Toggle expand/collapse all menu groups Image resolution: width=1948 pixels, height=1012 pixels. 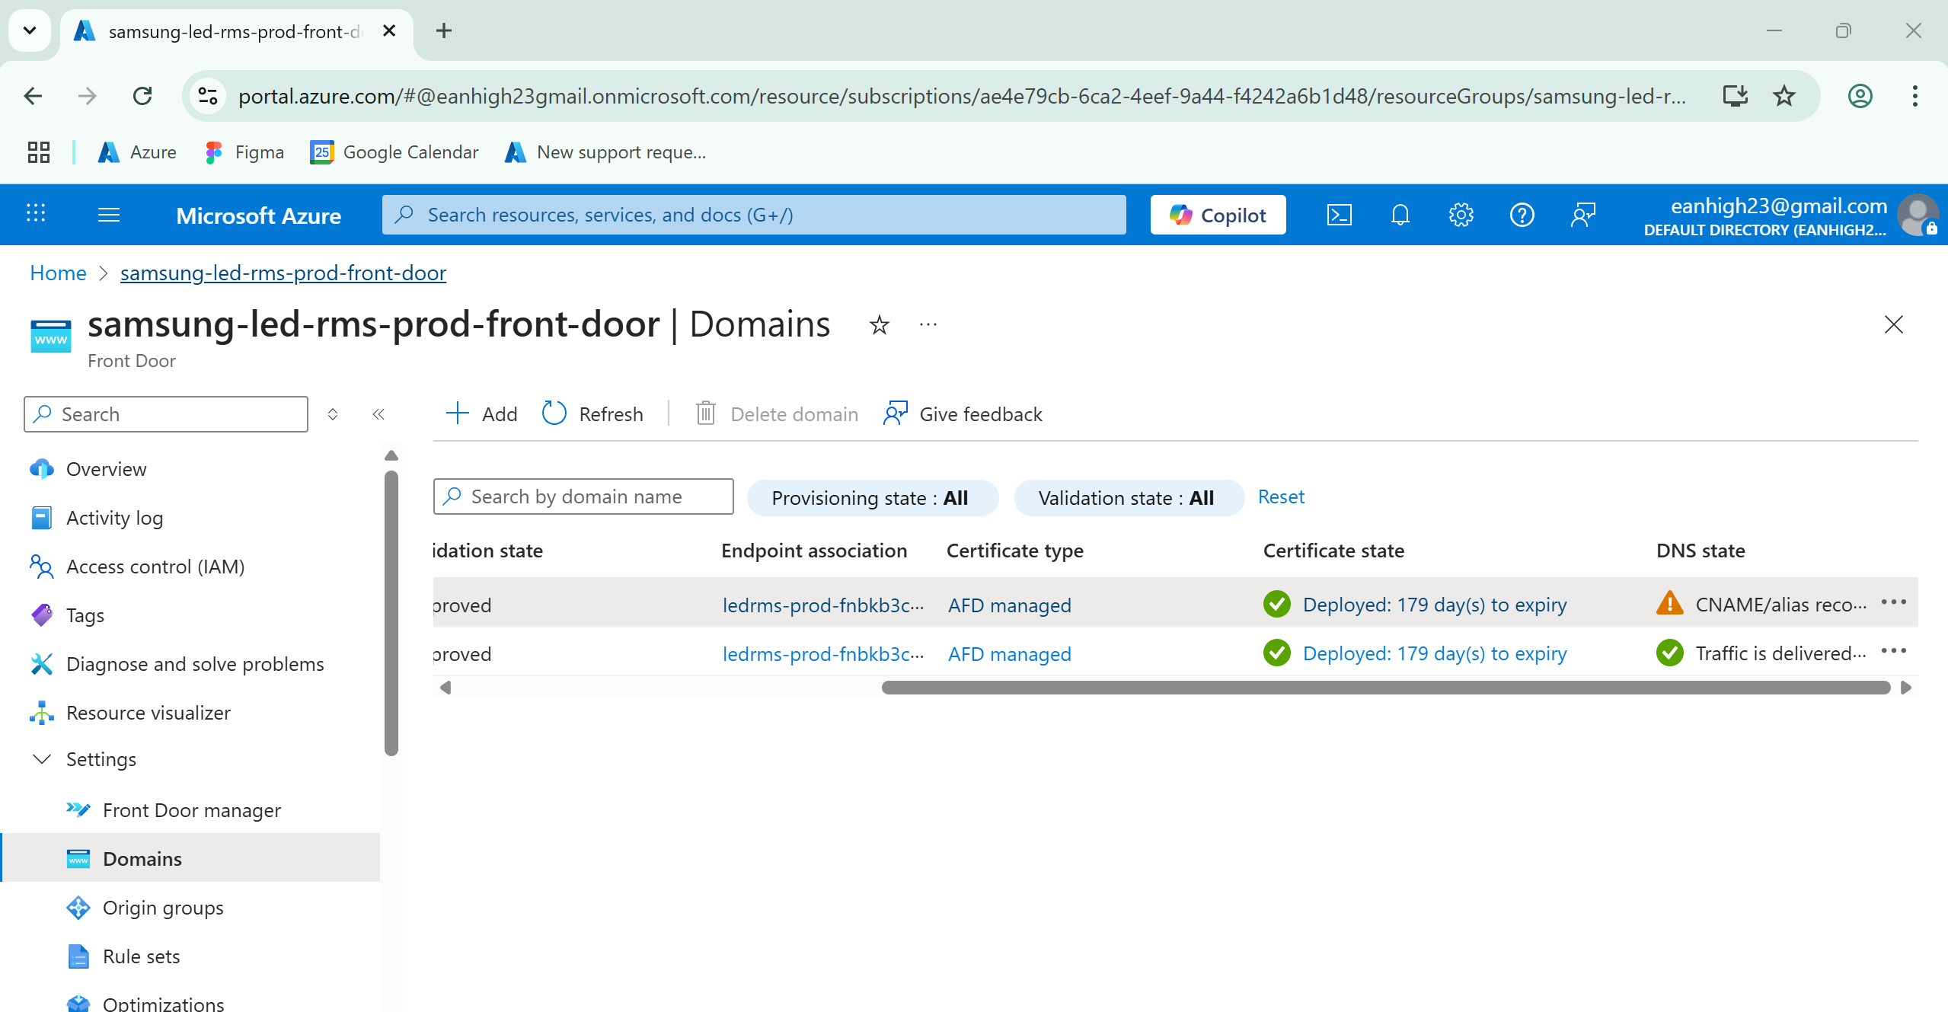333,414
